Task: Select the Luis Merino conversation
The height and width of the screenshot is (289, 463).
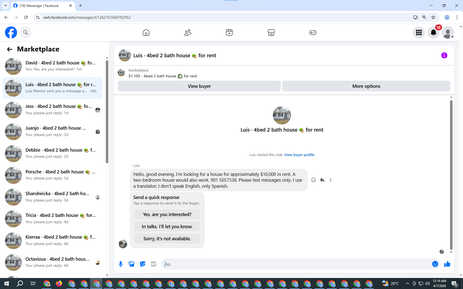Action: pyautogui.click(x=52, y=88)
